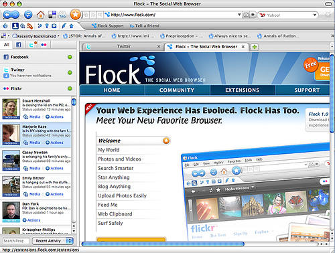The height and width of the screenshot is (253, 335).
Task: Click Actions for Marjorie Kase
Action: tap(54, 143)
